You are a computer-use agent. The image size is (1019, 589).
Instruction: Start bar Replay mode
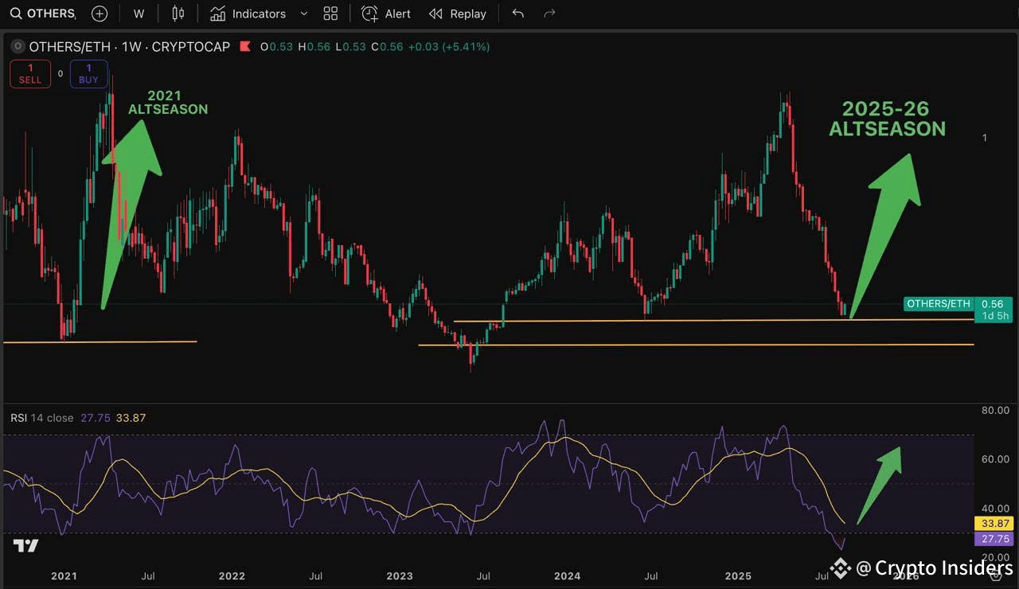(x=457, y=14)
